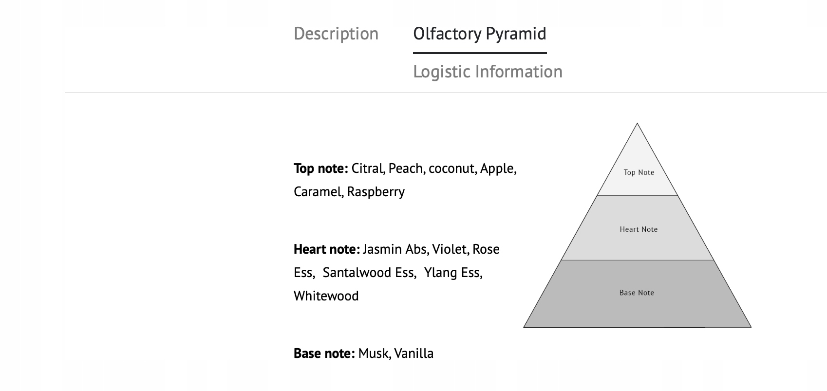Viewport: 827px width, 391px height.
Task: Switch to the Logistic Information tab
Action: [488, 72]
